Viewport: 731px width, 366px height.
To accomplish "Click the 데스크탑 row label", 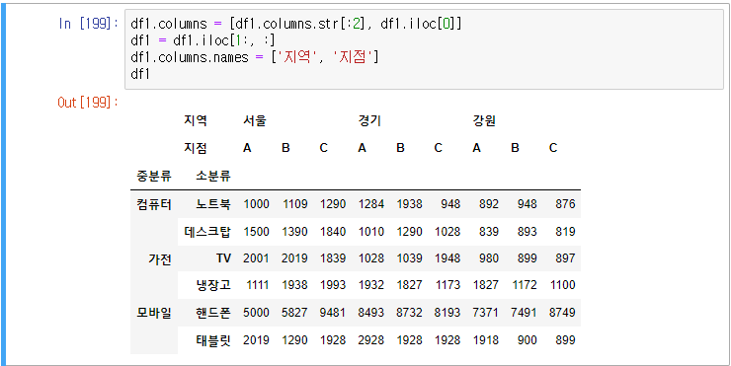I will tap(207, 232).
